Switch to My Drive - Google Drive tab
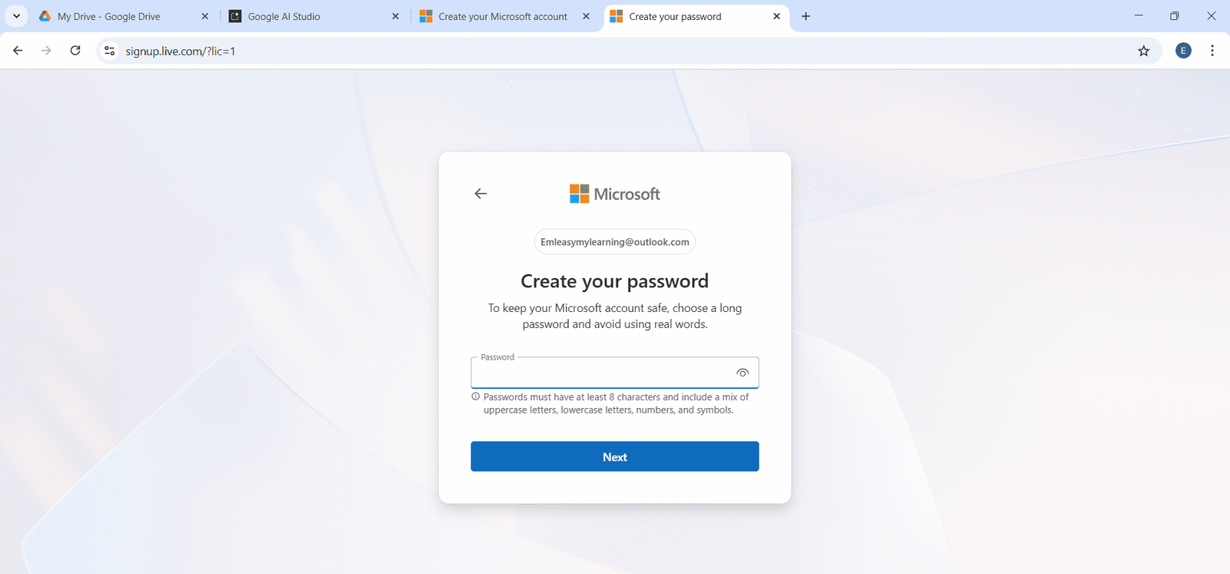 point(109,16)
